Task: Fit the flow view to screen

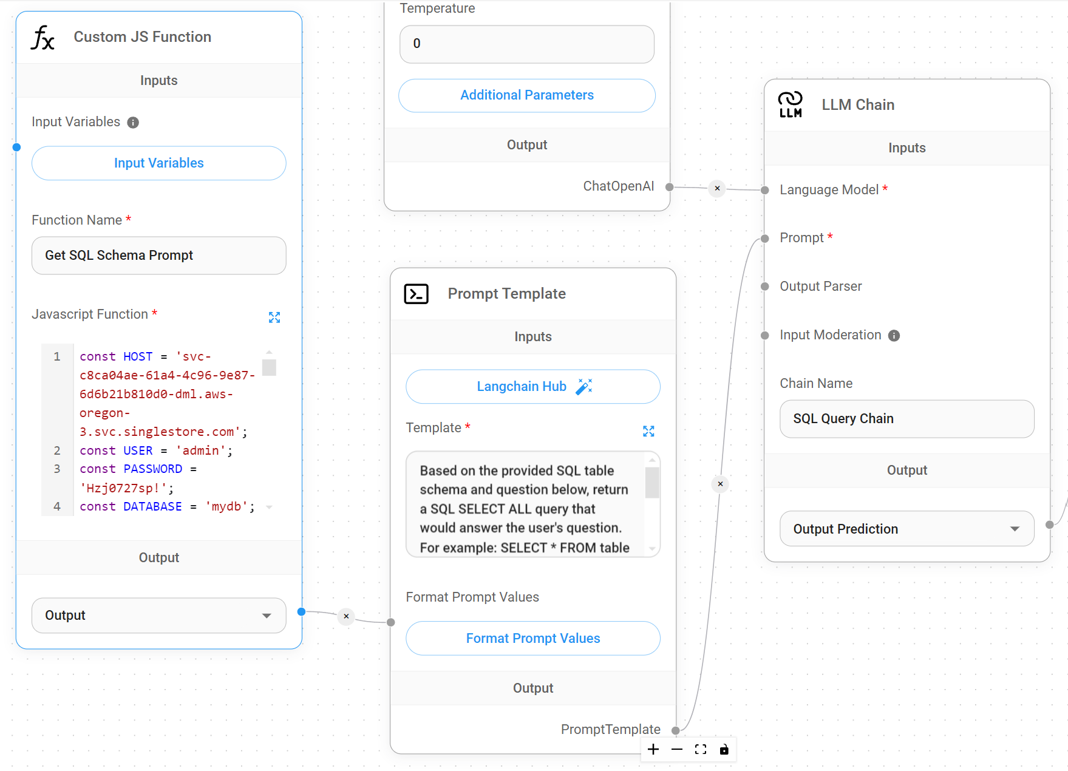Action: click(701, 749)
